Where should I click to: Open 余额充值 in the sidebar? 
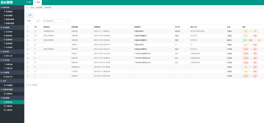tap(9, 64)
